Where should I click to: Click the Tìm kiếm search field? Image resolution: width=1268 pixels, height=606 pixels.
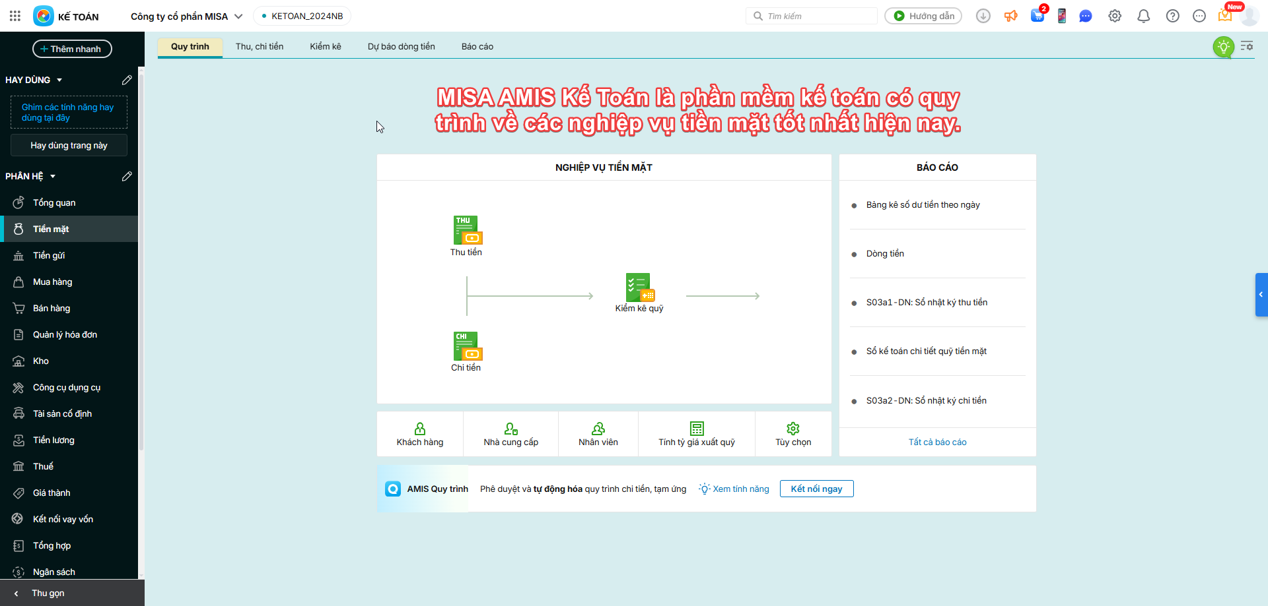pyautogui.click(x=812, y=16)
